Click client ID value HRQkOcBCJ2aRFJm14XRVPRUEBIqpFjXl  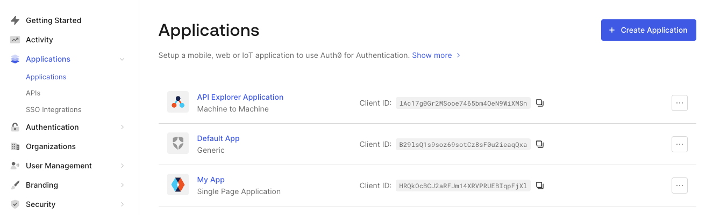(x=463, y=186)
